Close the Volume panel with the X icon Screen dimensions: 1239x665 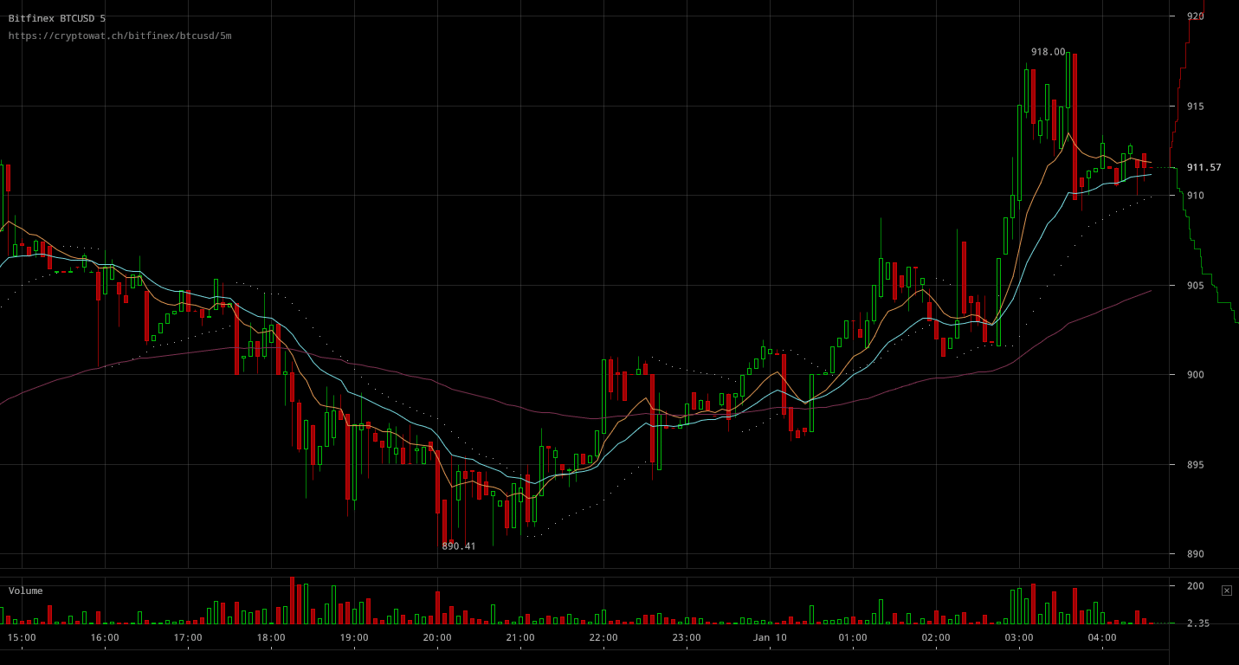(1227, 591)
